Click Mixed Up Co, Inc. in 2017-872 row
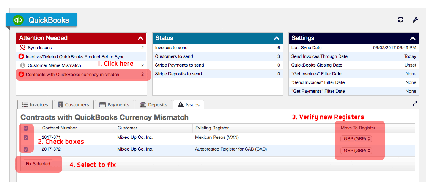433x182 pixels. 135,149
